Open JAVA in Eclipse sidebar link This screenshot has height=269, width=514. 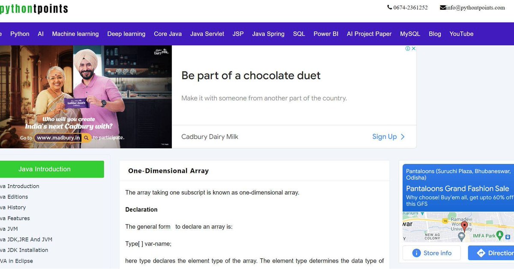click(16, 261)
